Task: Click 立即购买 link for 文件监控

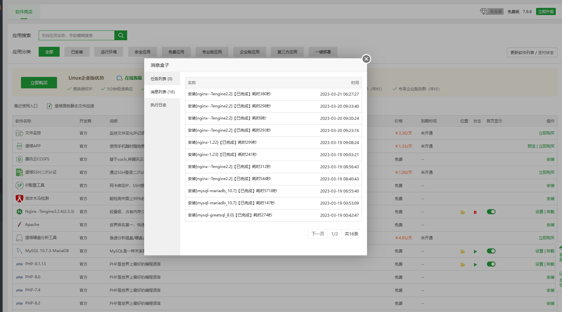Action: [x=547, y=133]
